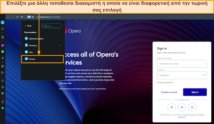
Task: Open the Player sidebar icon
Action: pos(3,66)
